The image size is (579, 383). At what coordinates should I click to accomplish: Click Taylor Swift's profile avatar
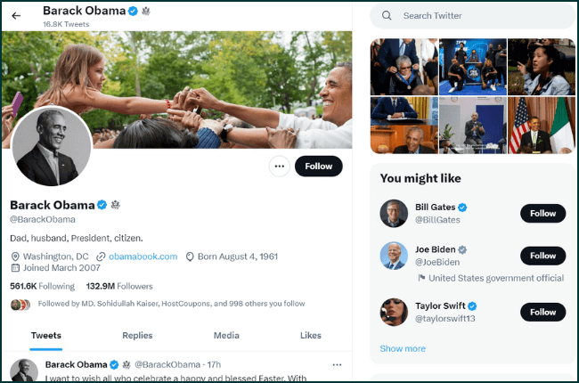pos(393,312)
